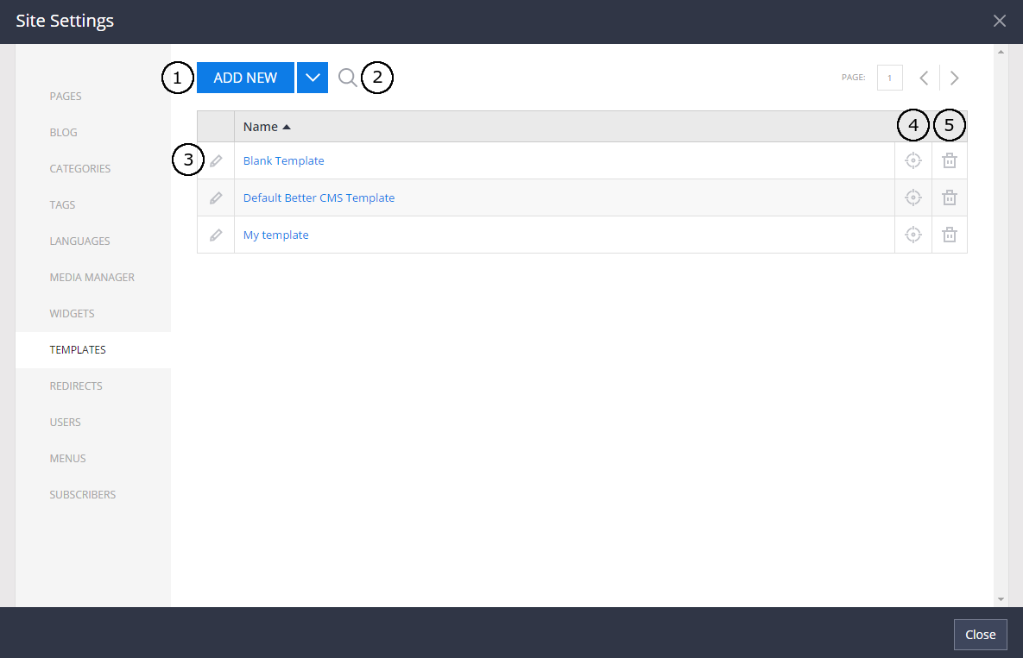Open search with the magnifier icon
The height and width of the screenshot is (658, 1023).
click(x=347, y=78)
